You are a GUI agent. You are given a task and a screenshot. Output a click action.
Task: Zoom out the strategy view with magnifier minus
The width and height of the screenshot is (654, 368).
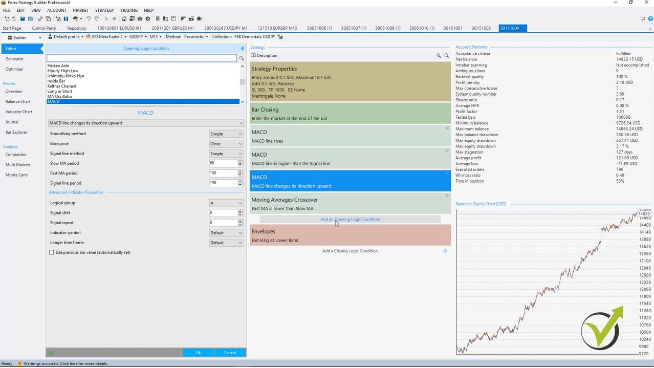[446, 55]
